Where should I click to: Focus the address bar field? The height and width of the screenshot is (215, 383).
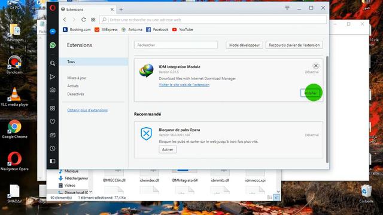point(213,20)
